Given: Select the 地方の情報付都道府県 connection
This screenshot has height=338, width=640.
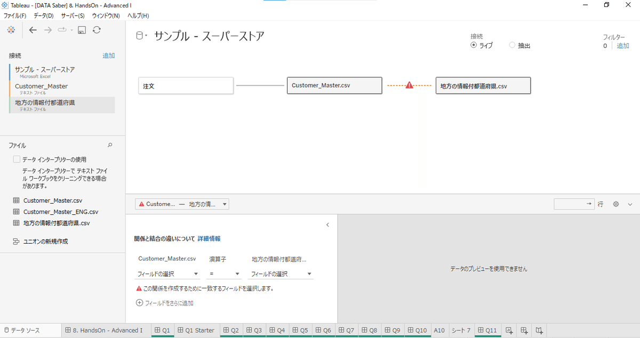Looking at the screenshot, I should 62,105.
